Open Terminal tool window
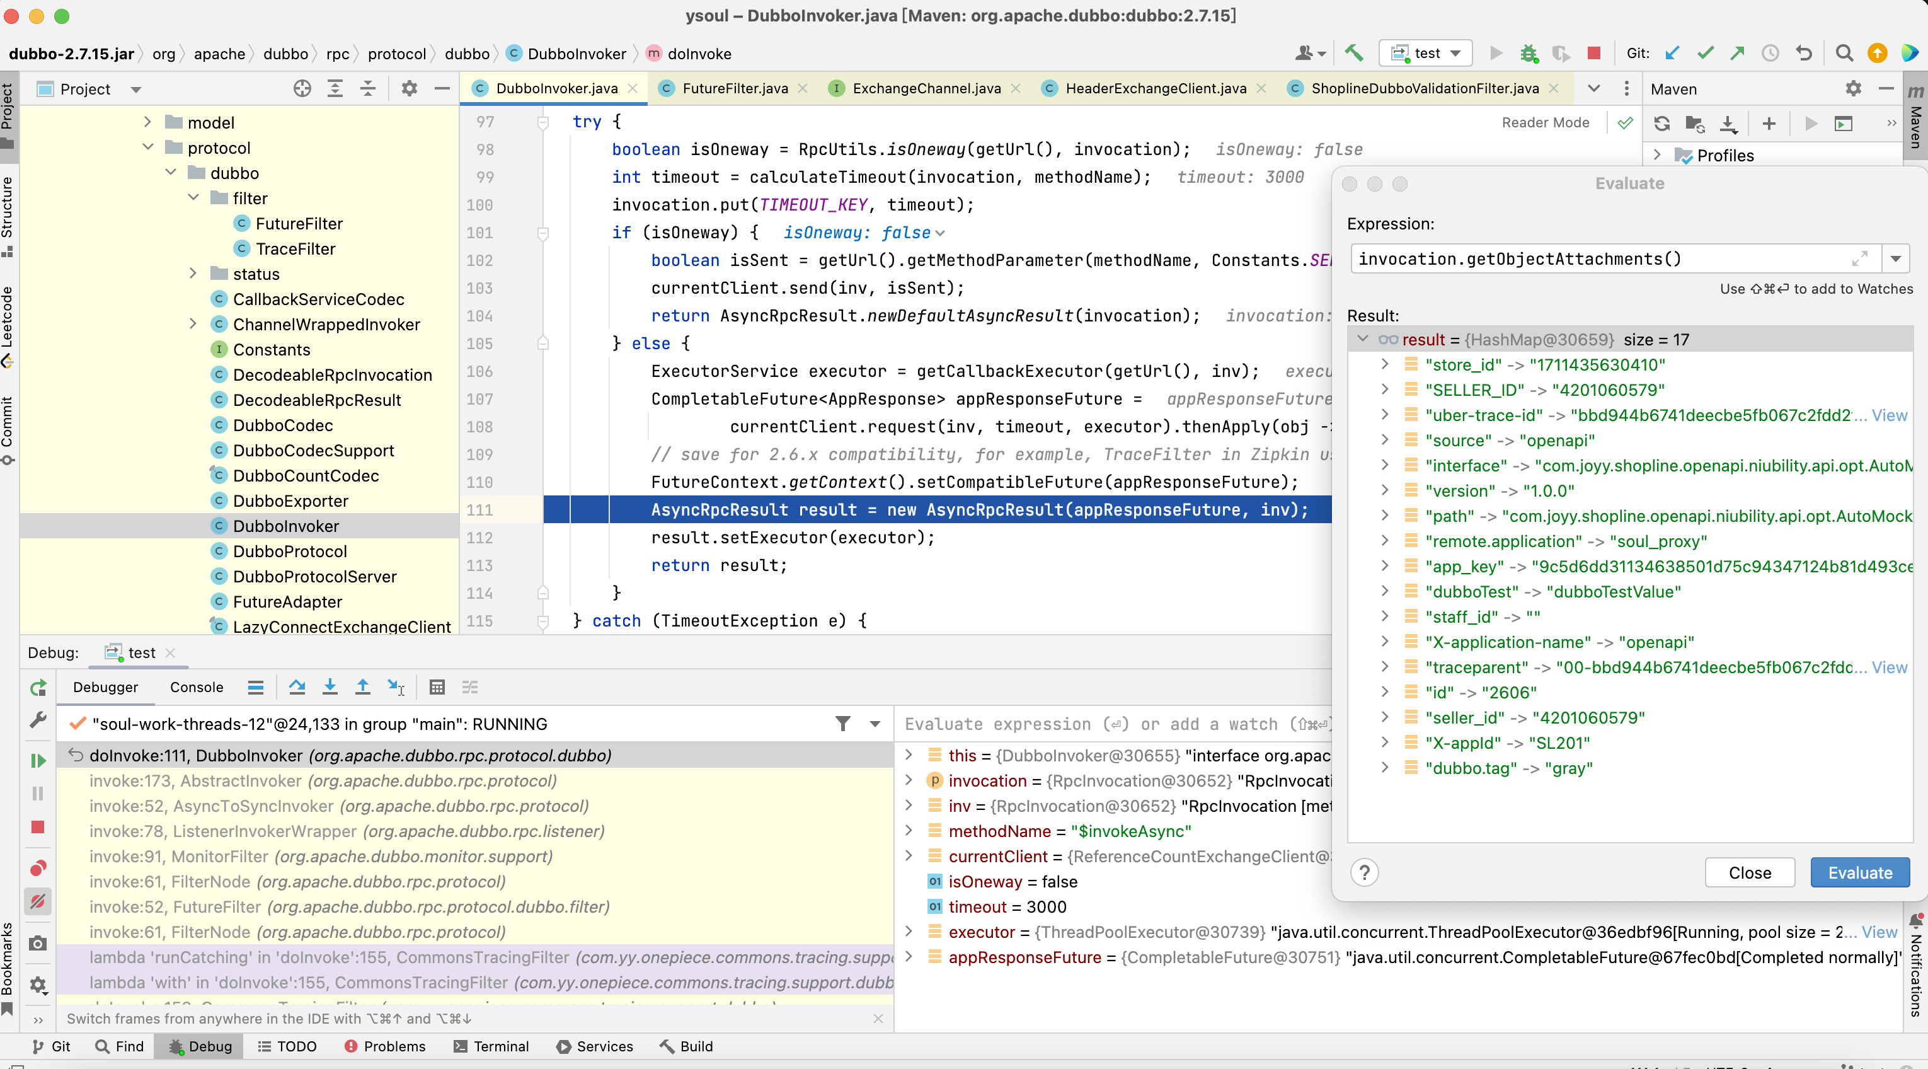This screenshot has height=1069, width=1928. click(491, 1046)
